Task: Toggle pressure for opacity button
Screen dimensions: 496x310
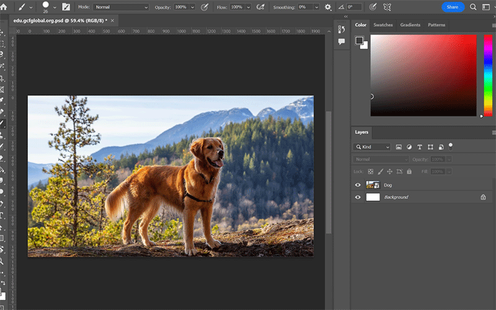Action: 205,7
